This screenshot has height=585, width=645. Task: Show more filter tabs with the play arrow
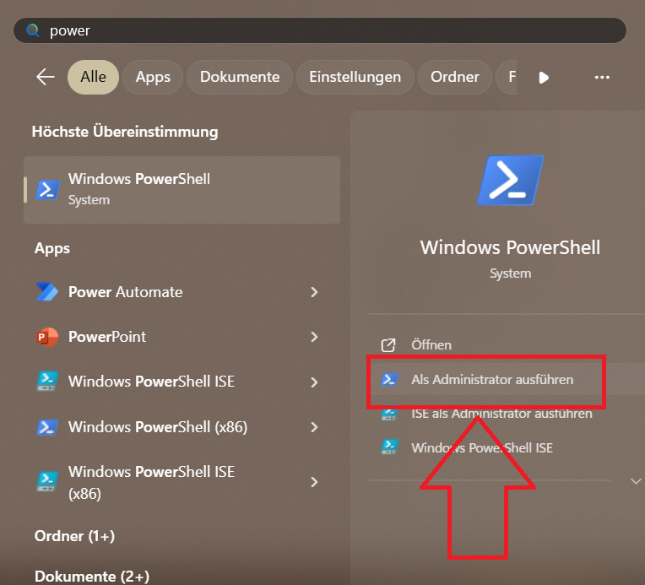pos(544,78)
